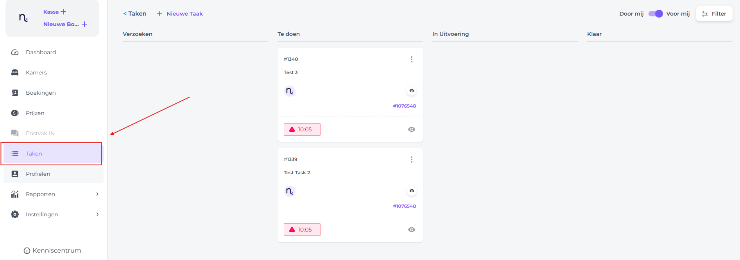Viewport: 740px width, 260px height.
Task: Click the Nieuwe Taak button
Action: click(x=180, y=14)
